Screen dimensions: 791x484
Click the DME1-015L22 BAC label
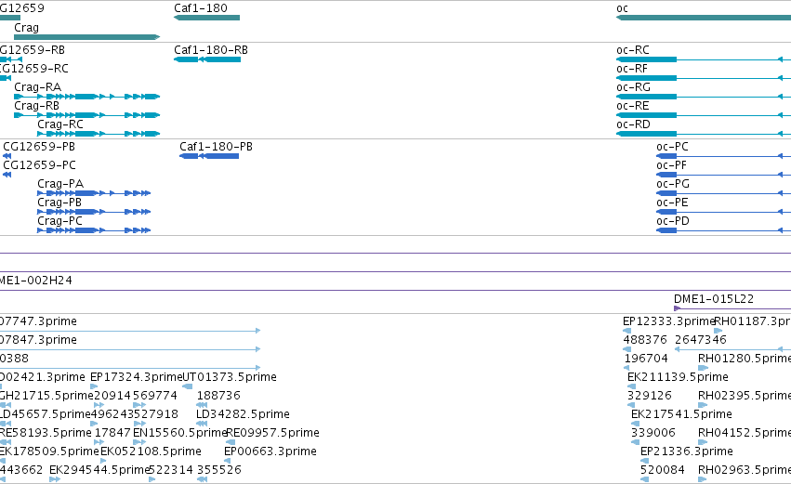714,299
